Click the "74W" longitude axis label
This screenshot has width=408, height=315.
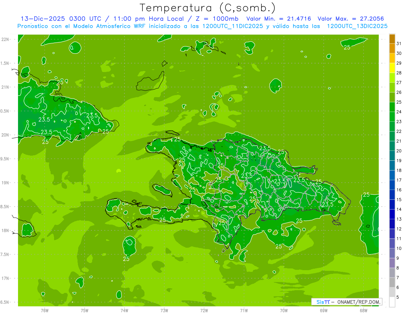pos(124,310)
